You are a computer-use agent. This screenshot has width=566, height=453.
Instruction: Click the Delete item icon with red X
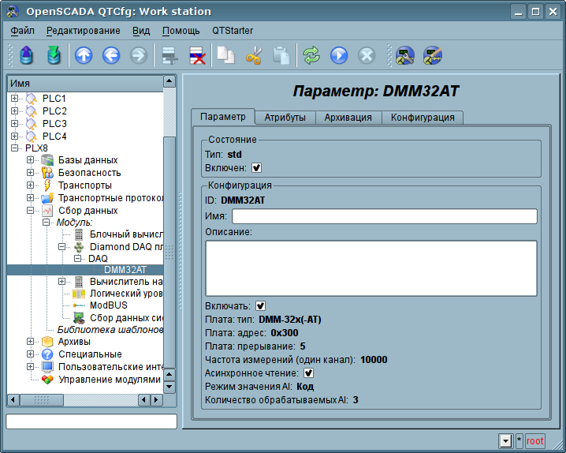click(196, 55)
